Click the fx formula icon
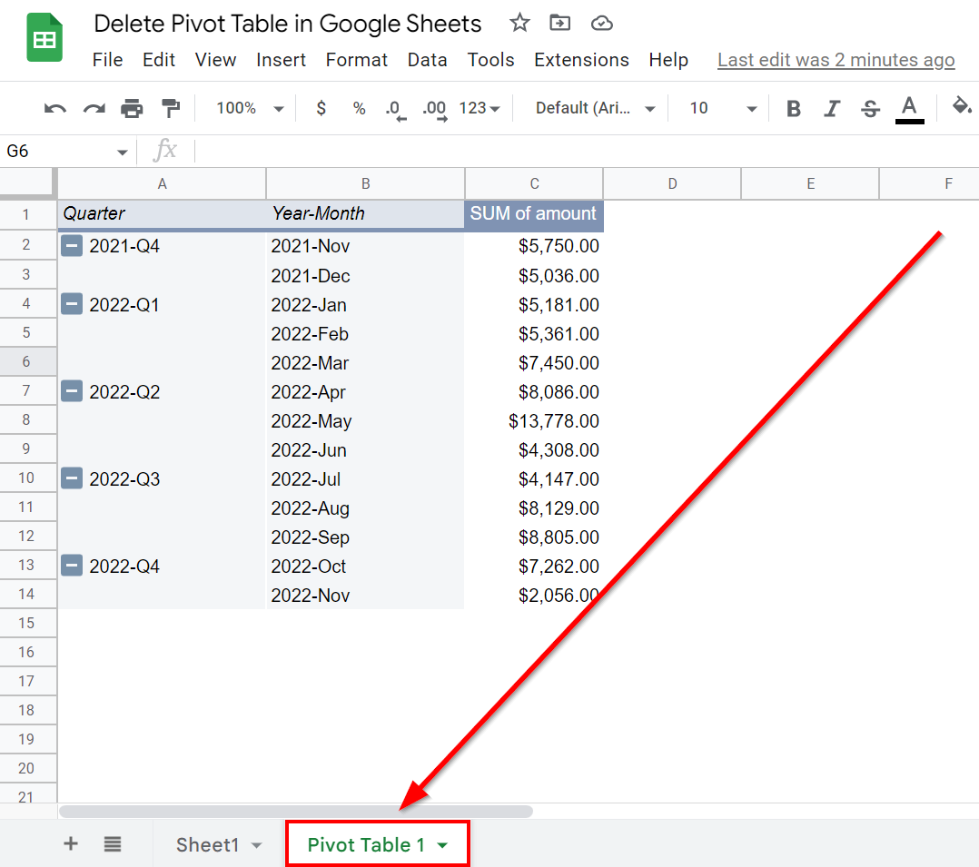979x867 pixels. (165, 151)
